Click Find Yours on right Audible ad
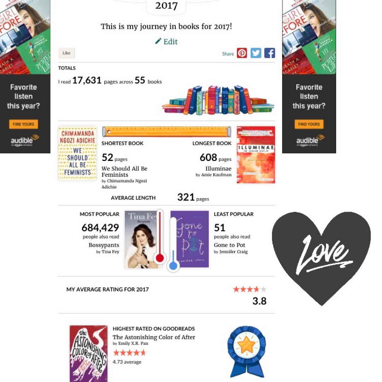 coord(309,124)
